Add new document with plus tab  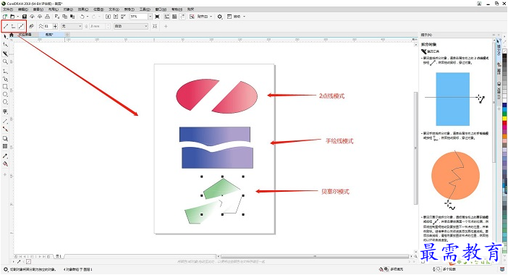coord(67,34)
